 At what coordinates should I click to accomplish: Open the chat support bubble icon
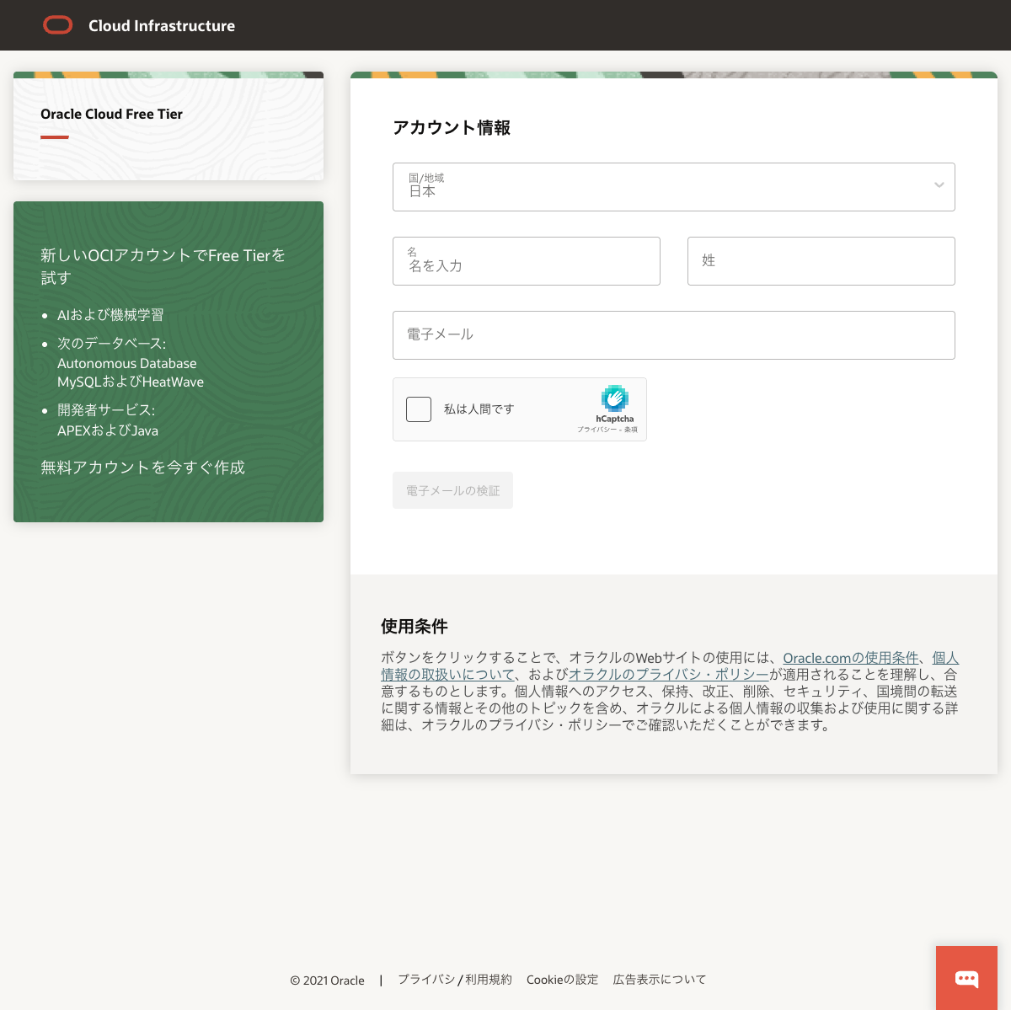point(966,978)
